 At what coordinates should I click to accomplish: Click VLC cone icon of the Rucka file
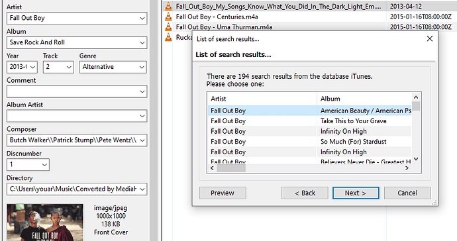pos(168,37)
